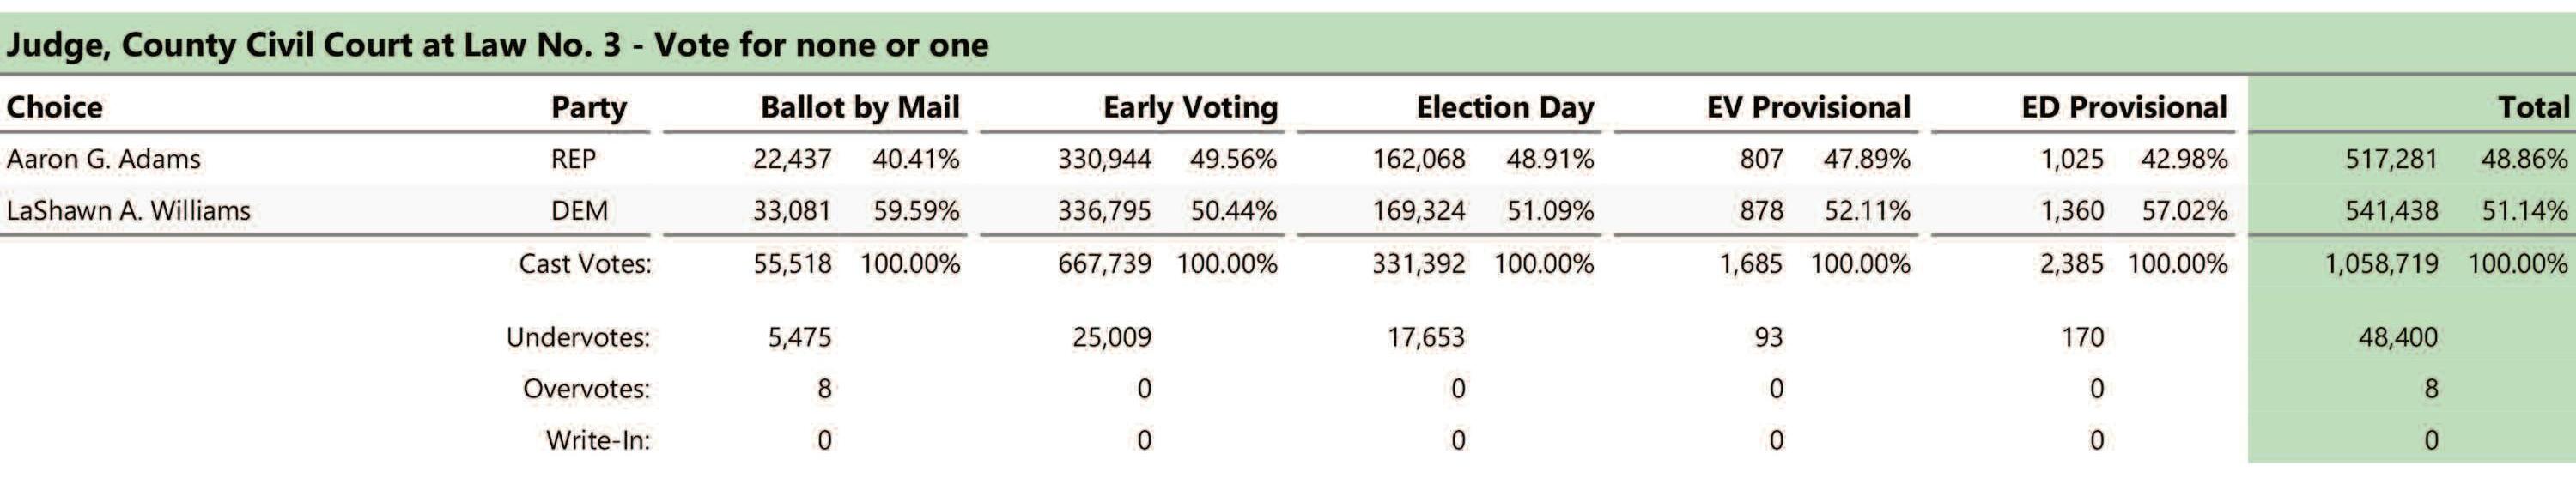
Task: Click the Write-In label
Action: coord(598,440)
